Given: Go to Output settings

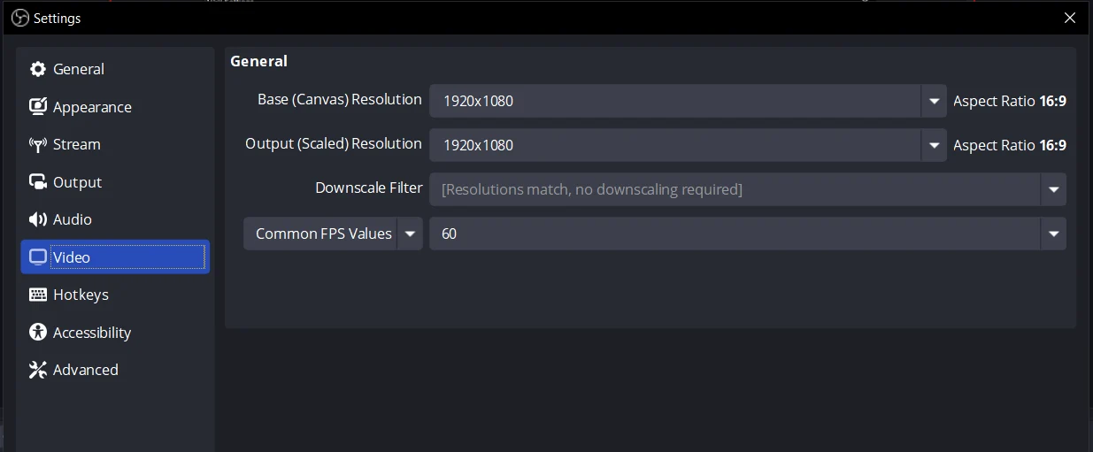Looking at the screenshot, I should click(115, 182).
